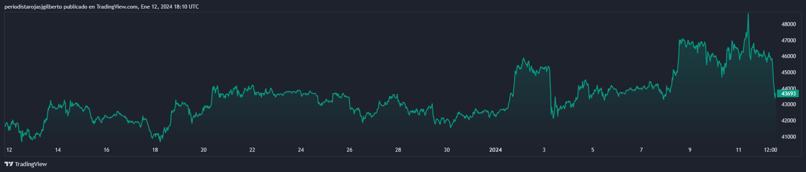
Task: Click date label 9 on time axis
Action: (x=690, y=150)
